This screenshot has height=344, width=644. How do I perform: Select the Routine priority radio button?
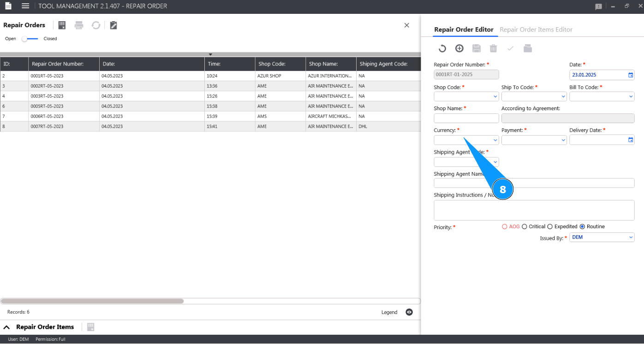582,227
